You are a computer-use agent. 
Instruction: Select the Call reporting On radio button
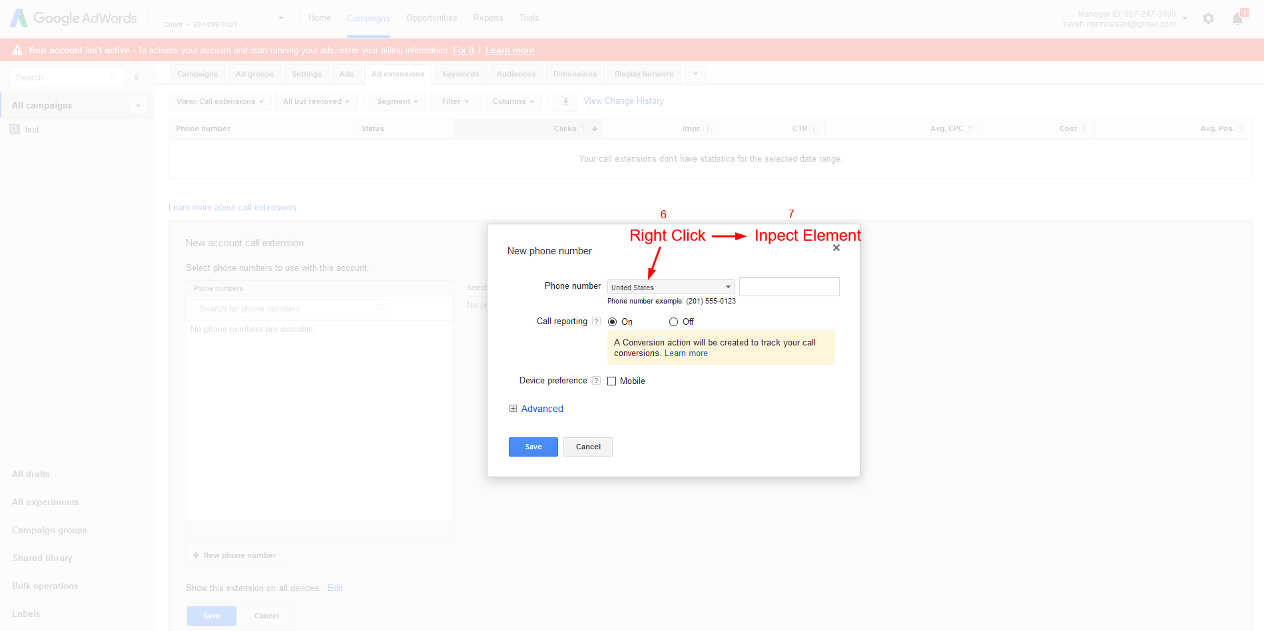(x=613, y=322)
